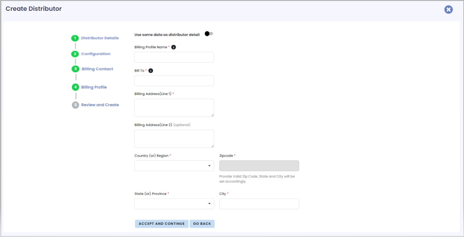Jump to the Review and Create step label

click(x=100, y=105)
